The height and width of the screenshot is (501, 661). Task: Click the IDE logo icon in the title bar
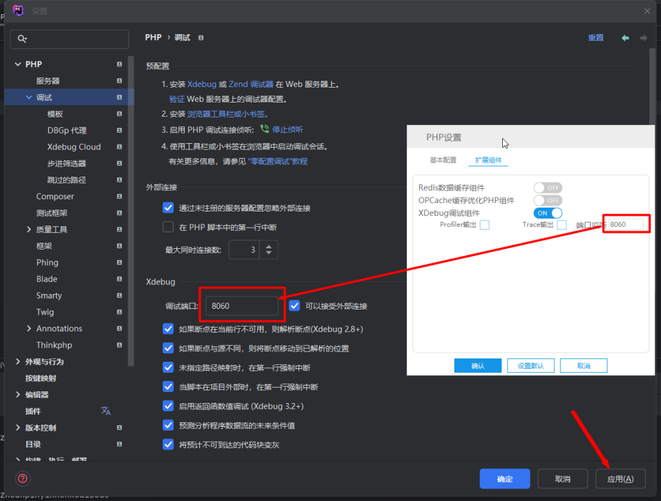point(17,10)
